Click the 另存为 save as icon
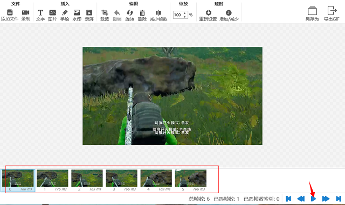Image resolution: width=345 pixels, height=205 pixels. tap(312, 11)
